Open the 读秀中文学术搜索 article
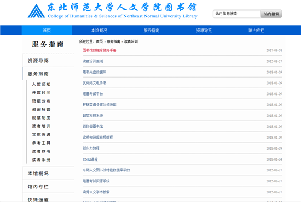Viewport: 301px width, 202px height. coord(96,192)
